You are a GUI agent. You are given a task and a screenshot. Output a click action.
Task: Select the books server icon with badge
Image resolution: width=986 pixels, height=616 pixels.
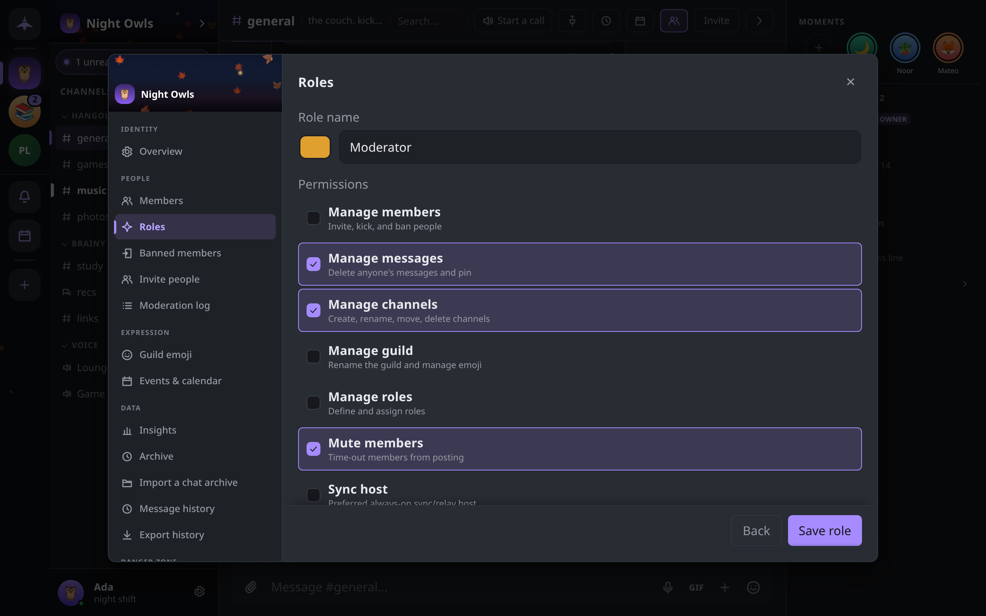[24, 112]
